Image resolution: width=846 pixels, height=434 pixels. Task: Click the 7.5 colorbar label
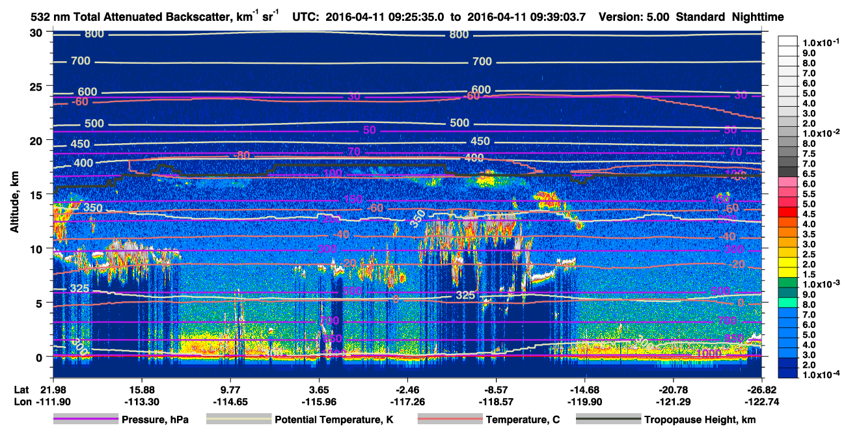pyautogui.click(x=808, y=153)
